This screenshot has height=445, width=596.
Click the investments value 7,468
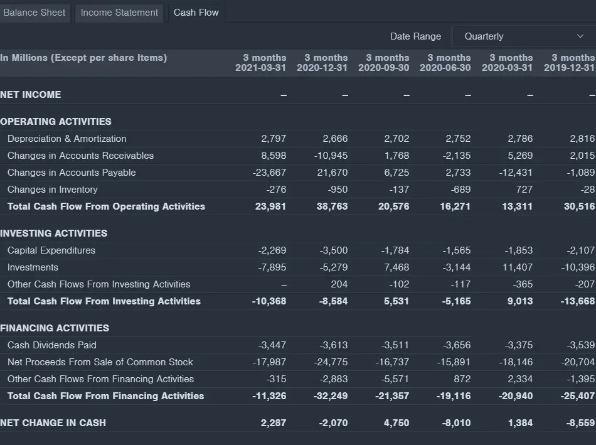(397, 267)
